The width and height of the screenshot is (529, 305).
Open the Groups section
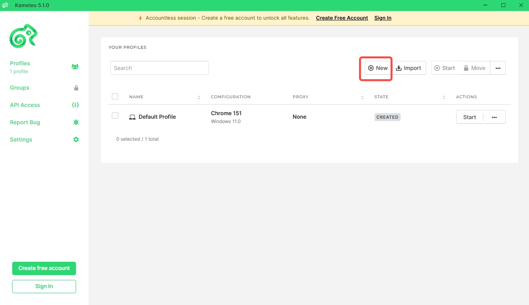20,88
